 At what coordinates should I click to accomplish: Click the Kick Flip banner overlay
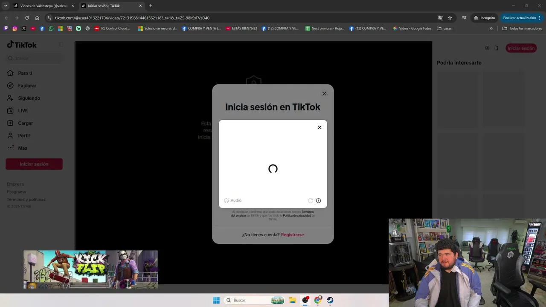pyautogui.click(x=90, y=269)
